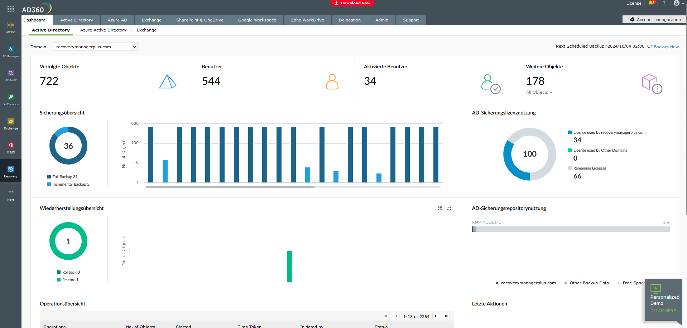Go to the last operations page

[446, 316]
